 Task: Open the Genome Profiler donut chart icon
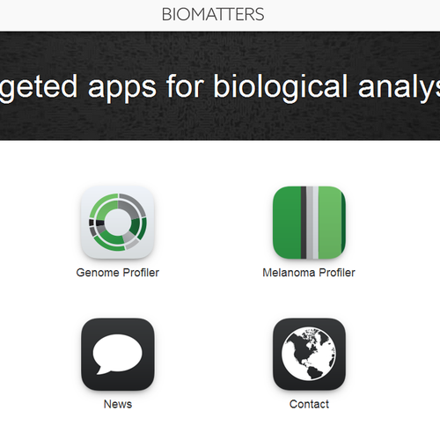click(118, 223)
